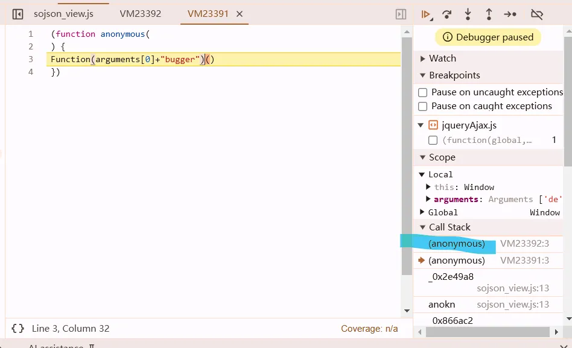572x348 pixels.
Task: Resume script execution
Action: 426,14
